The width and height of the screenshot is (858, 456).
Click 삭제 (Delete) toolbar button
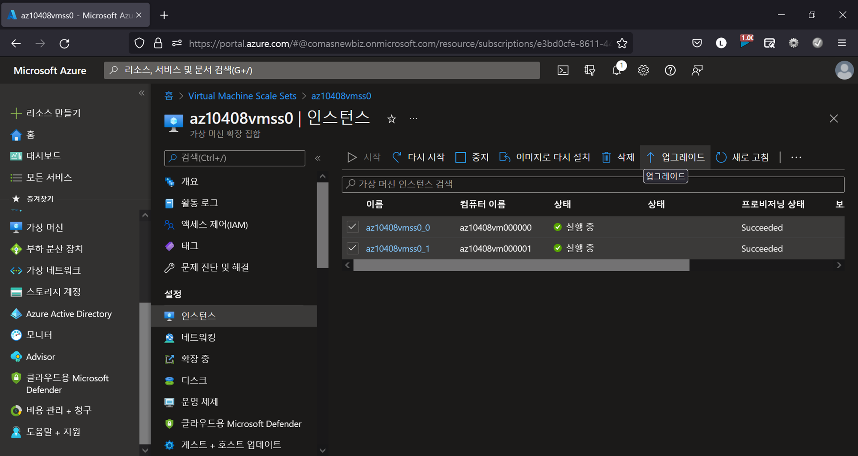[x=618, y=157]
